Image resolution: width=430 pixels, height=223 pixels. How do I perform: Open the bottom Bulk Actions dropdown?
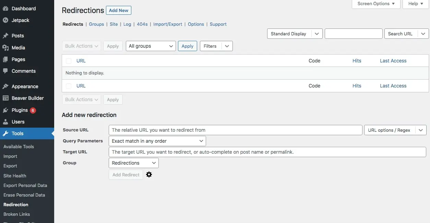(x=81, y=99)
